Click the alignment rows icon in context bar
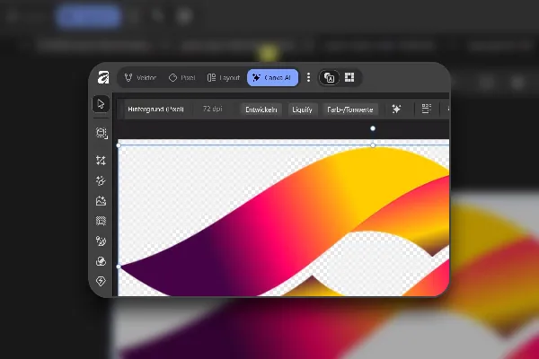 coord(426,109)
